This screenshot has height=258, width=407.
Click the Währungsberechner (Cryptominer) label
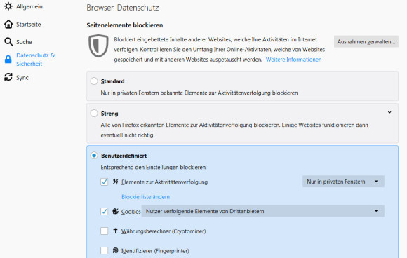(164, 231)
